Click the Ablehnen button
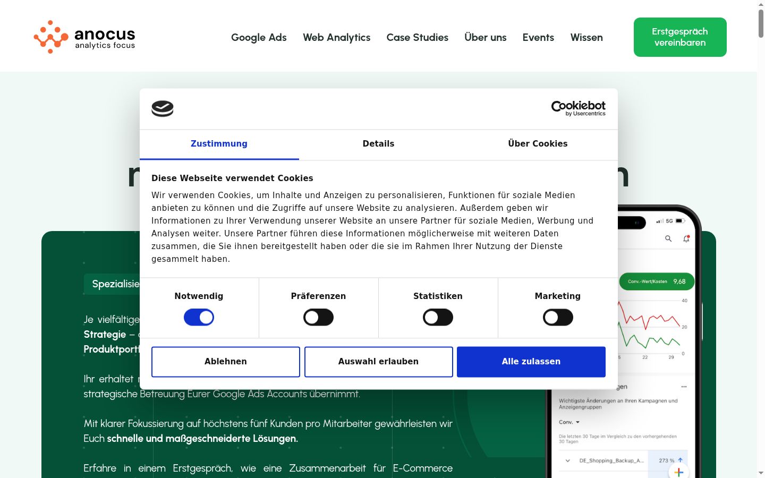The height and width of the screenshot is (478, 765). pos(226,362)
